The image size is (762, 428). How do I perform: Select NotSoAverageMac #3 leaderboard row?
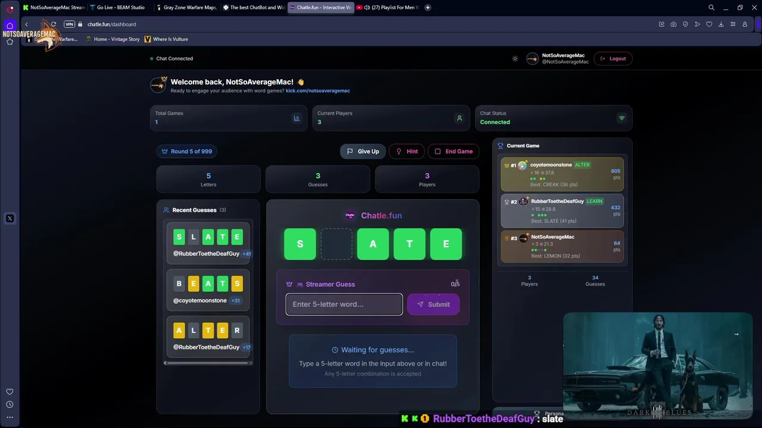[562, 247]
